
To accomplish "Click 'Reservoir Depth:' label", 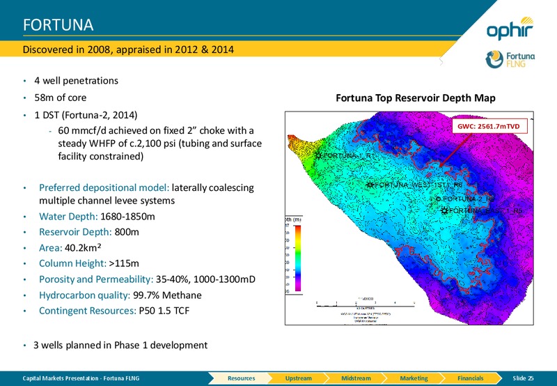I will coord(75,232).
